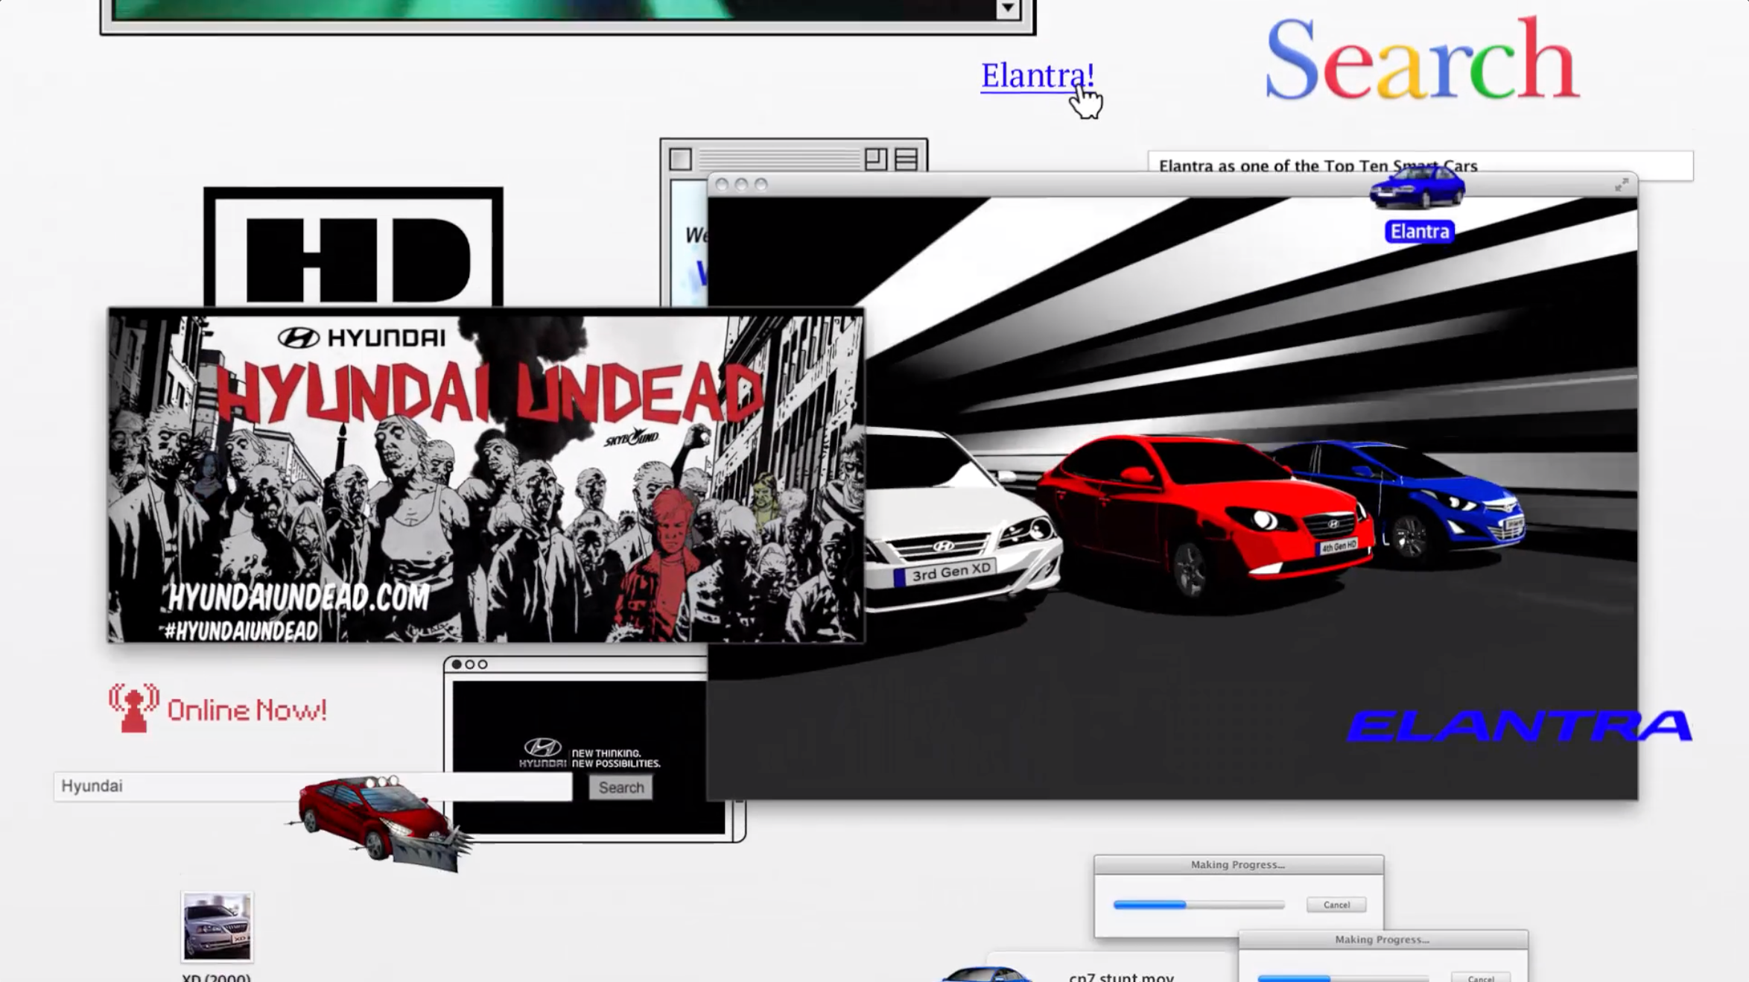Click the collapse box in the retro window title bar
Viewport: 1749px width, 982px height.
[x=906, y=159]
